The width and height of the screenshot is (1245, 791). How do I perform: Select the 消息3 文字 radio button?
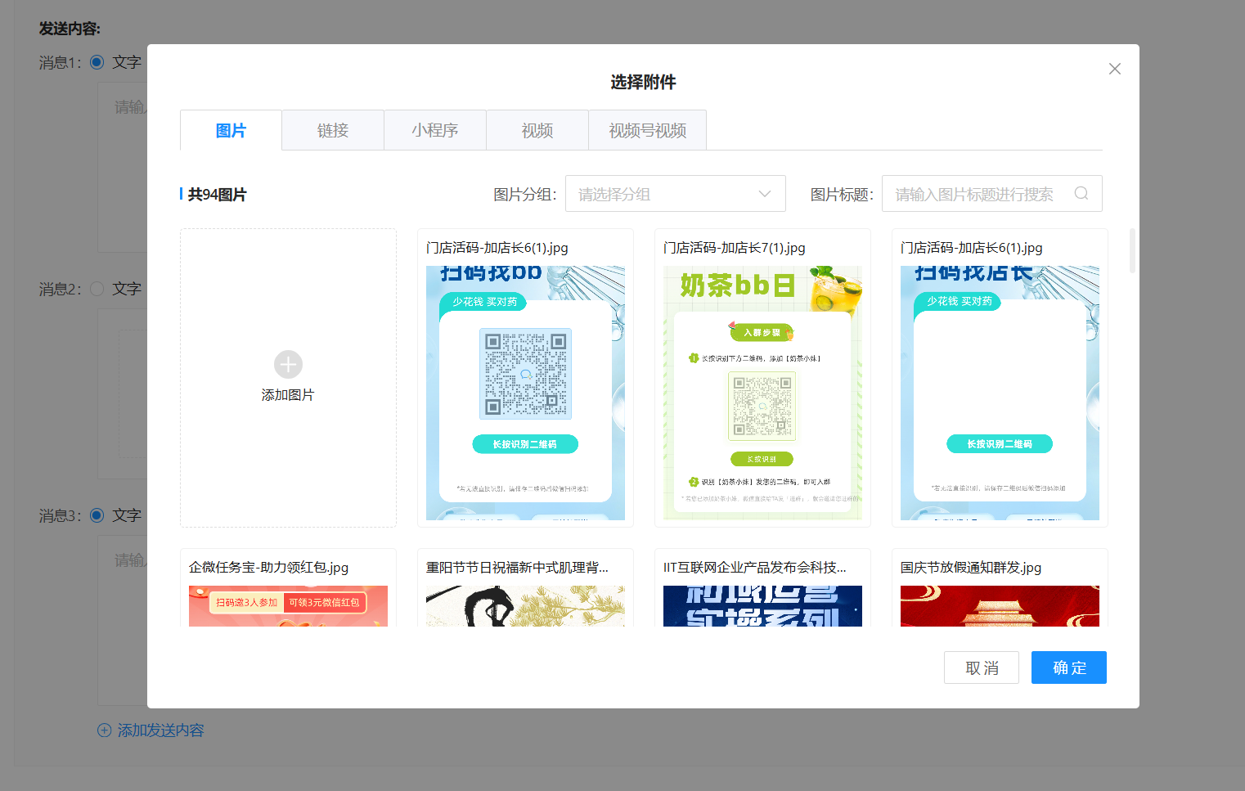tap(97, 515)
